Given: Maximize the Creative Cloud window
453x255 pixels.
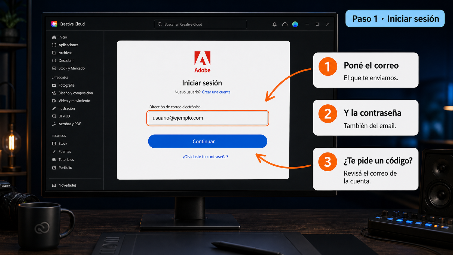Looking at the screenshot, I should pos(317,24).
